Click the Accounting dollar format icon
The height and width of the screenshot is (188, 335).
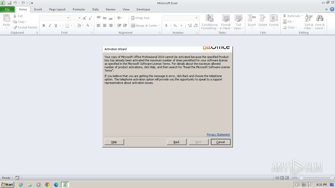(x=166, y=26)
